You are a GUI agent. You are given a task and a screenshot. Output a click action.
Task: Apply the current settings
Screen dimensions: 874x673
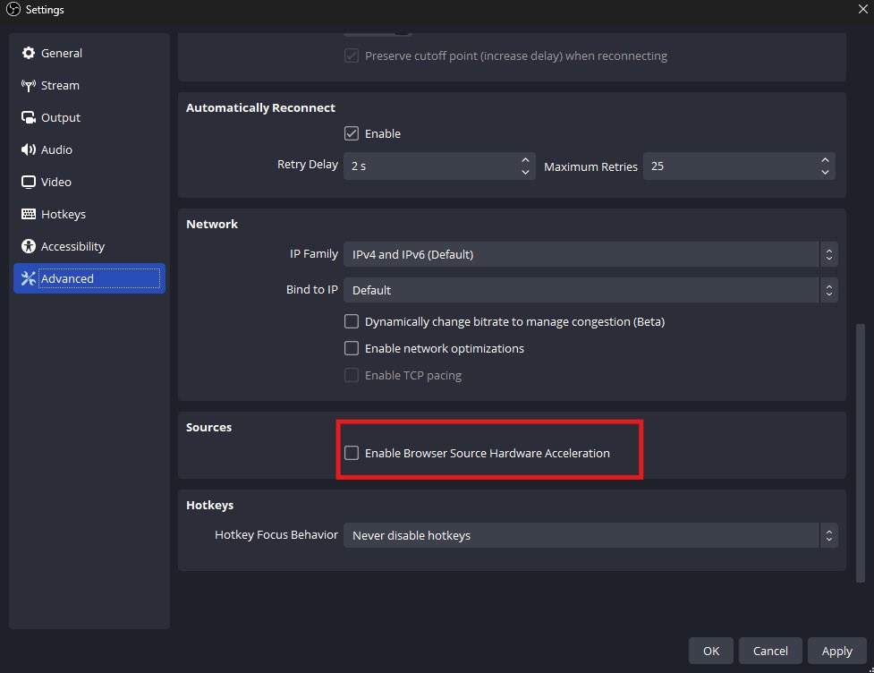[837, 651]
